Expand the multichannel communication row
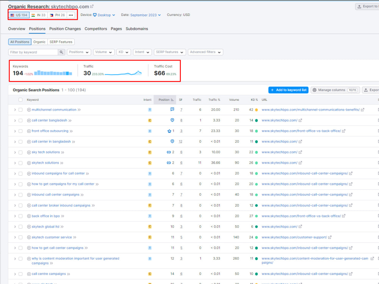The width and height of the screenshot is (379, 284). [15, 110]
